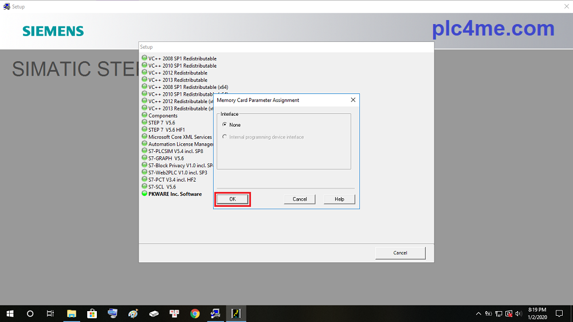The width and height of the screenshot is (573, 322).
Task: Open the notification center icon
Action: coord(559,313)
